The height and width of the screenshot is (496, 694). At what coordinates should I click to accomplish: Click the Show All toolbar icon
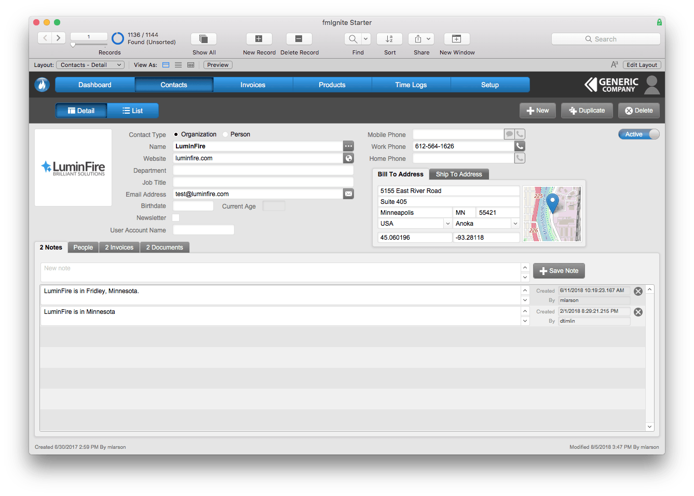click(x=204, y=39)
